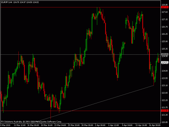The width and height of the screenshot is (169, 127).
Task: Click the 127.60 price scale value
Action: pos(165,12)
